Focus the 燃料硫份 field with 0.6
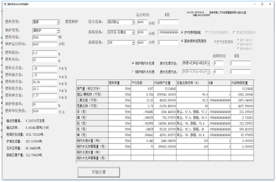This screenshot has width=276, height=182. coord(45,53)
